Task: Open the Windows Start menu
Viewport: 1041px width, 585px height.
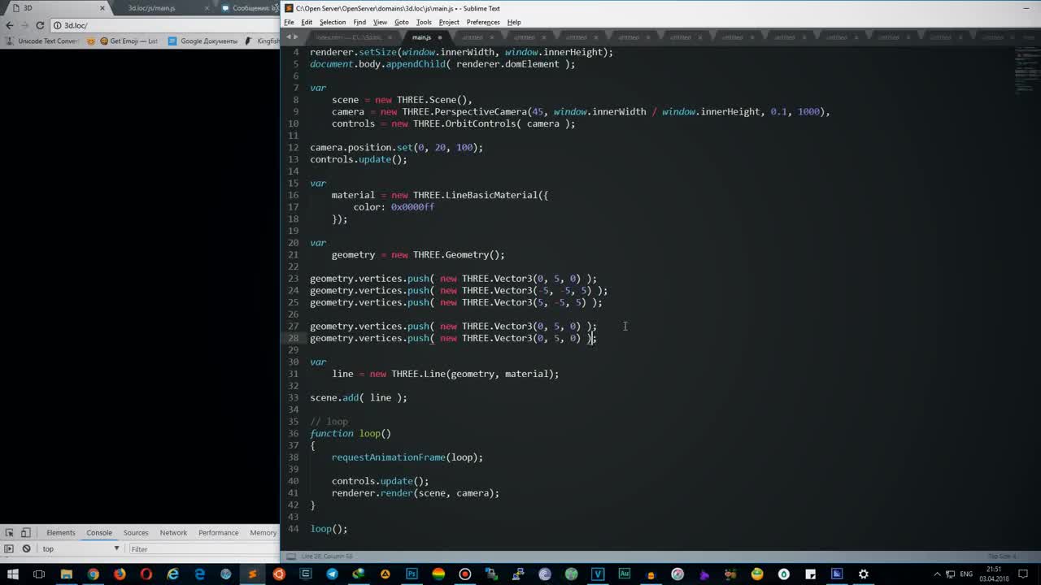Action: [13, 574]
